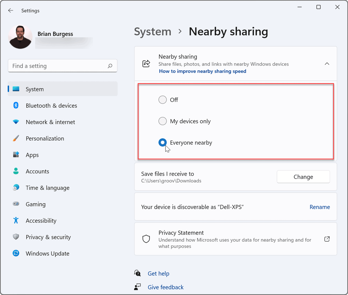
Task: Open the Privacy Statement external link
Action: (x=327, y=239)
